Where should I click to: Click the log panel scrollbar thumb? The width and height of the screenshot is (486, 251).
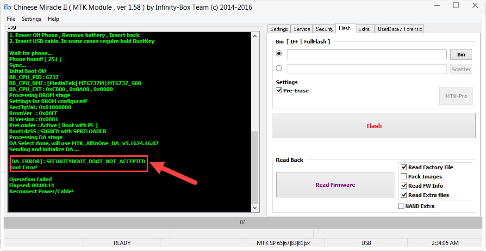click(255, 166)
